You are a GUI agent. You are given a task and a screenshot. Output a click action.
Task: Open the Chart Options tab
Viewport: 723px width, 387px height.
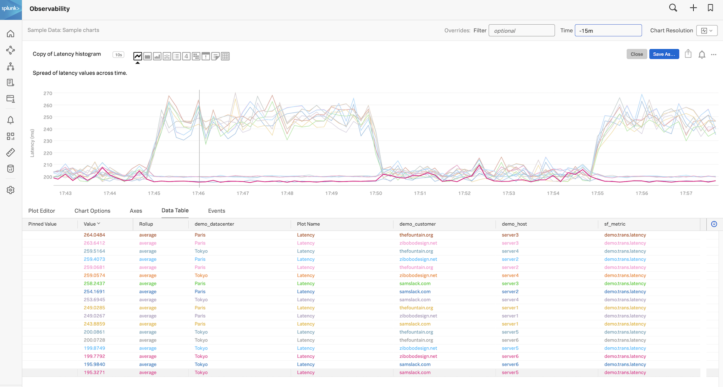pyautogui.click(x=92, y=211)
